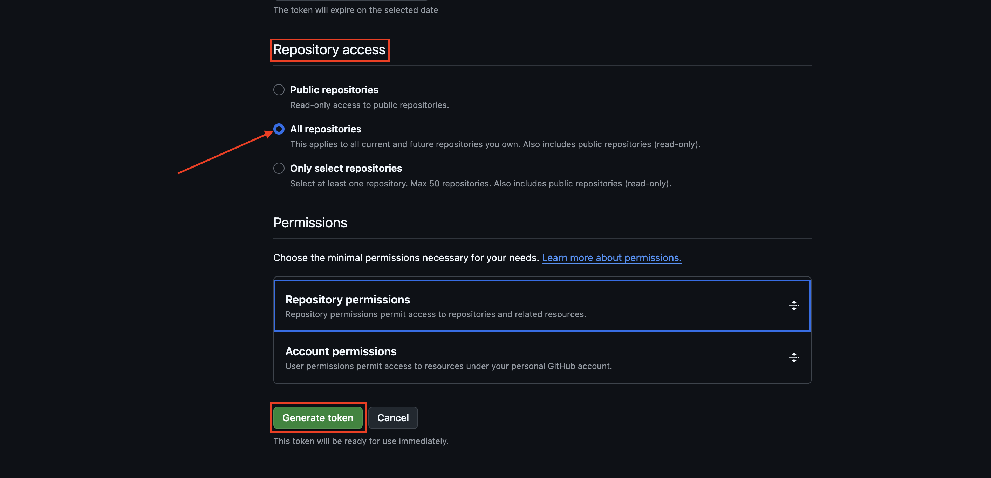Image resolution: width=991 pixels, height=478 pixels.
Task: Click the Account permissions expand arrows icon
Action: (x=794, y=357)
